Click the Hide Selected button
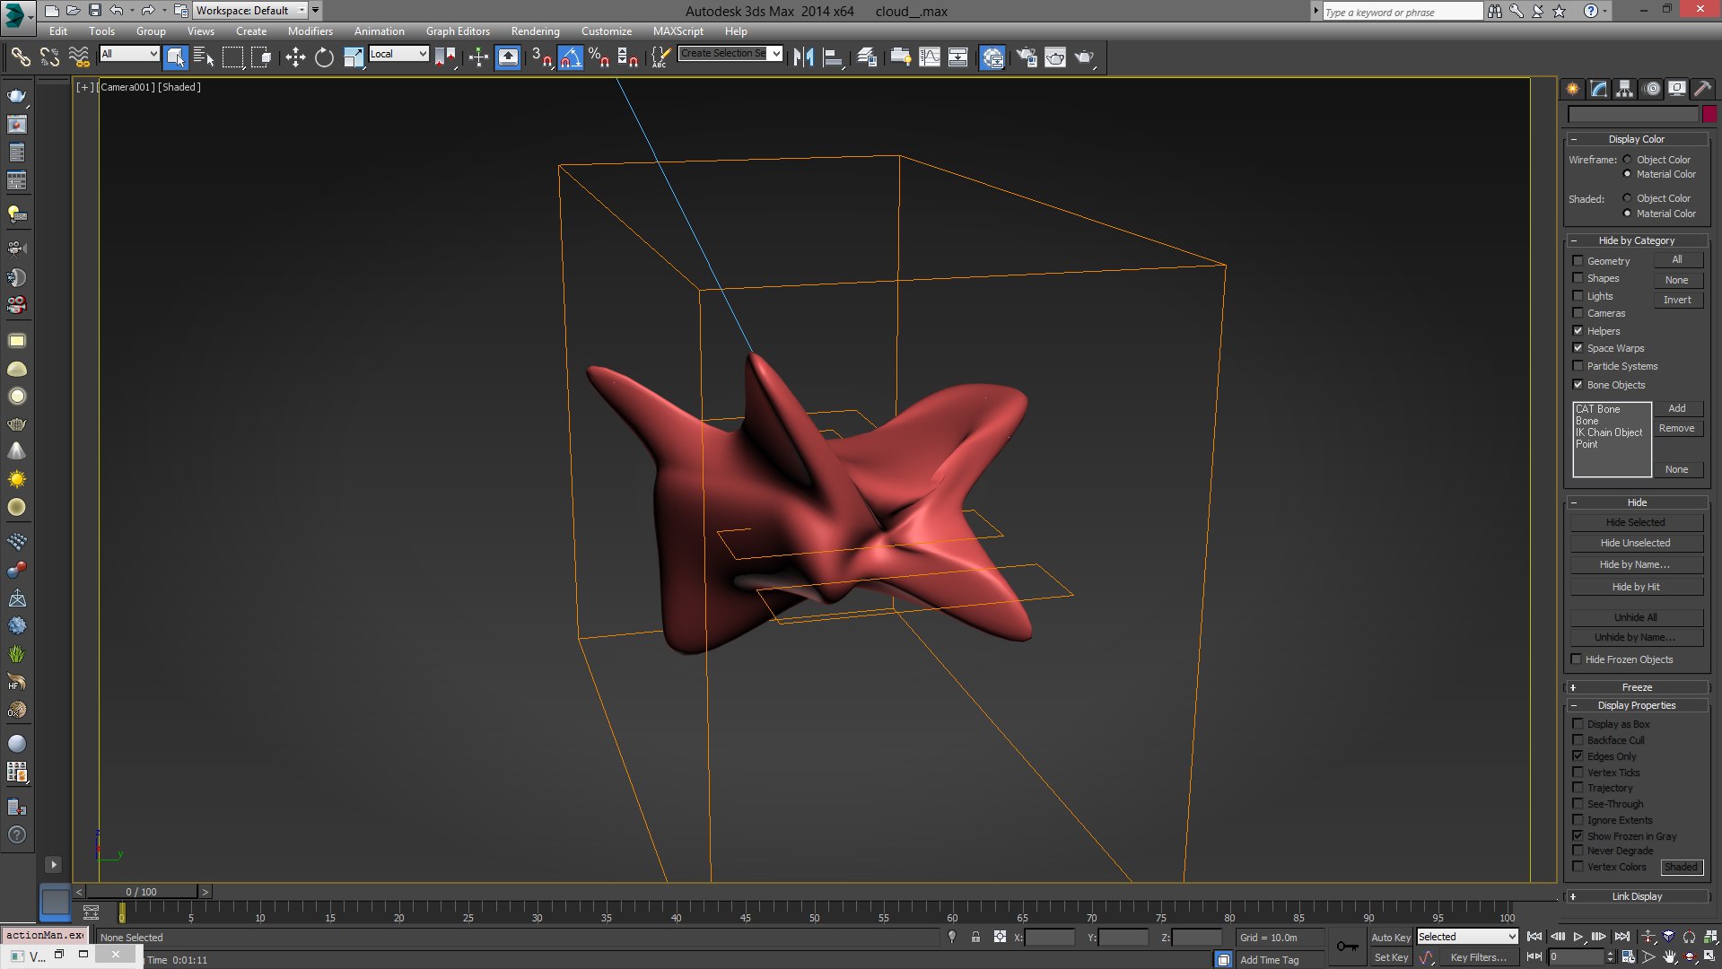This screenshot has width=1722, height=969. click(1636, 522)
